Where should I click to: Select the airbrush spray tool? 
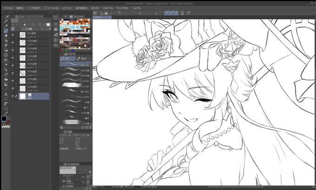(6, 40)
